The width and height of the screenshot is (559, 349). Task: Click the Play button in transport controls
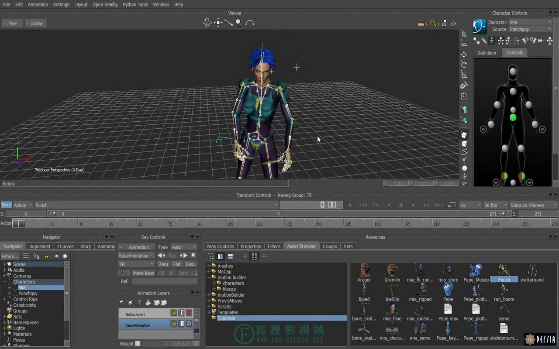coord(413,205)
